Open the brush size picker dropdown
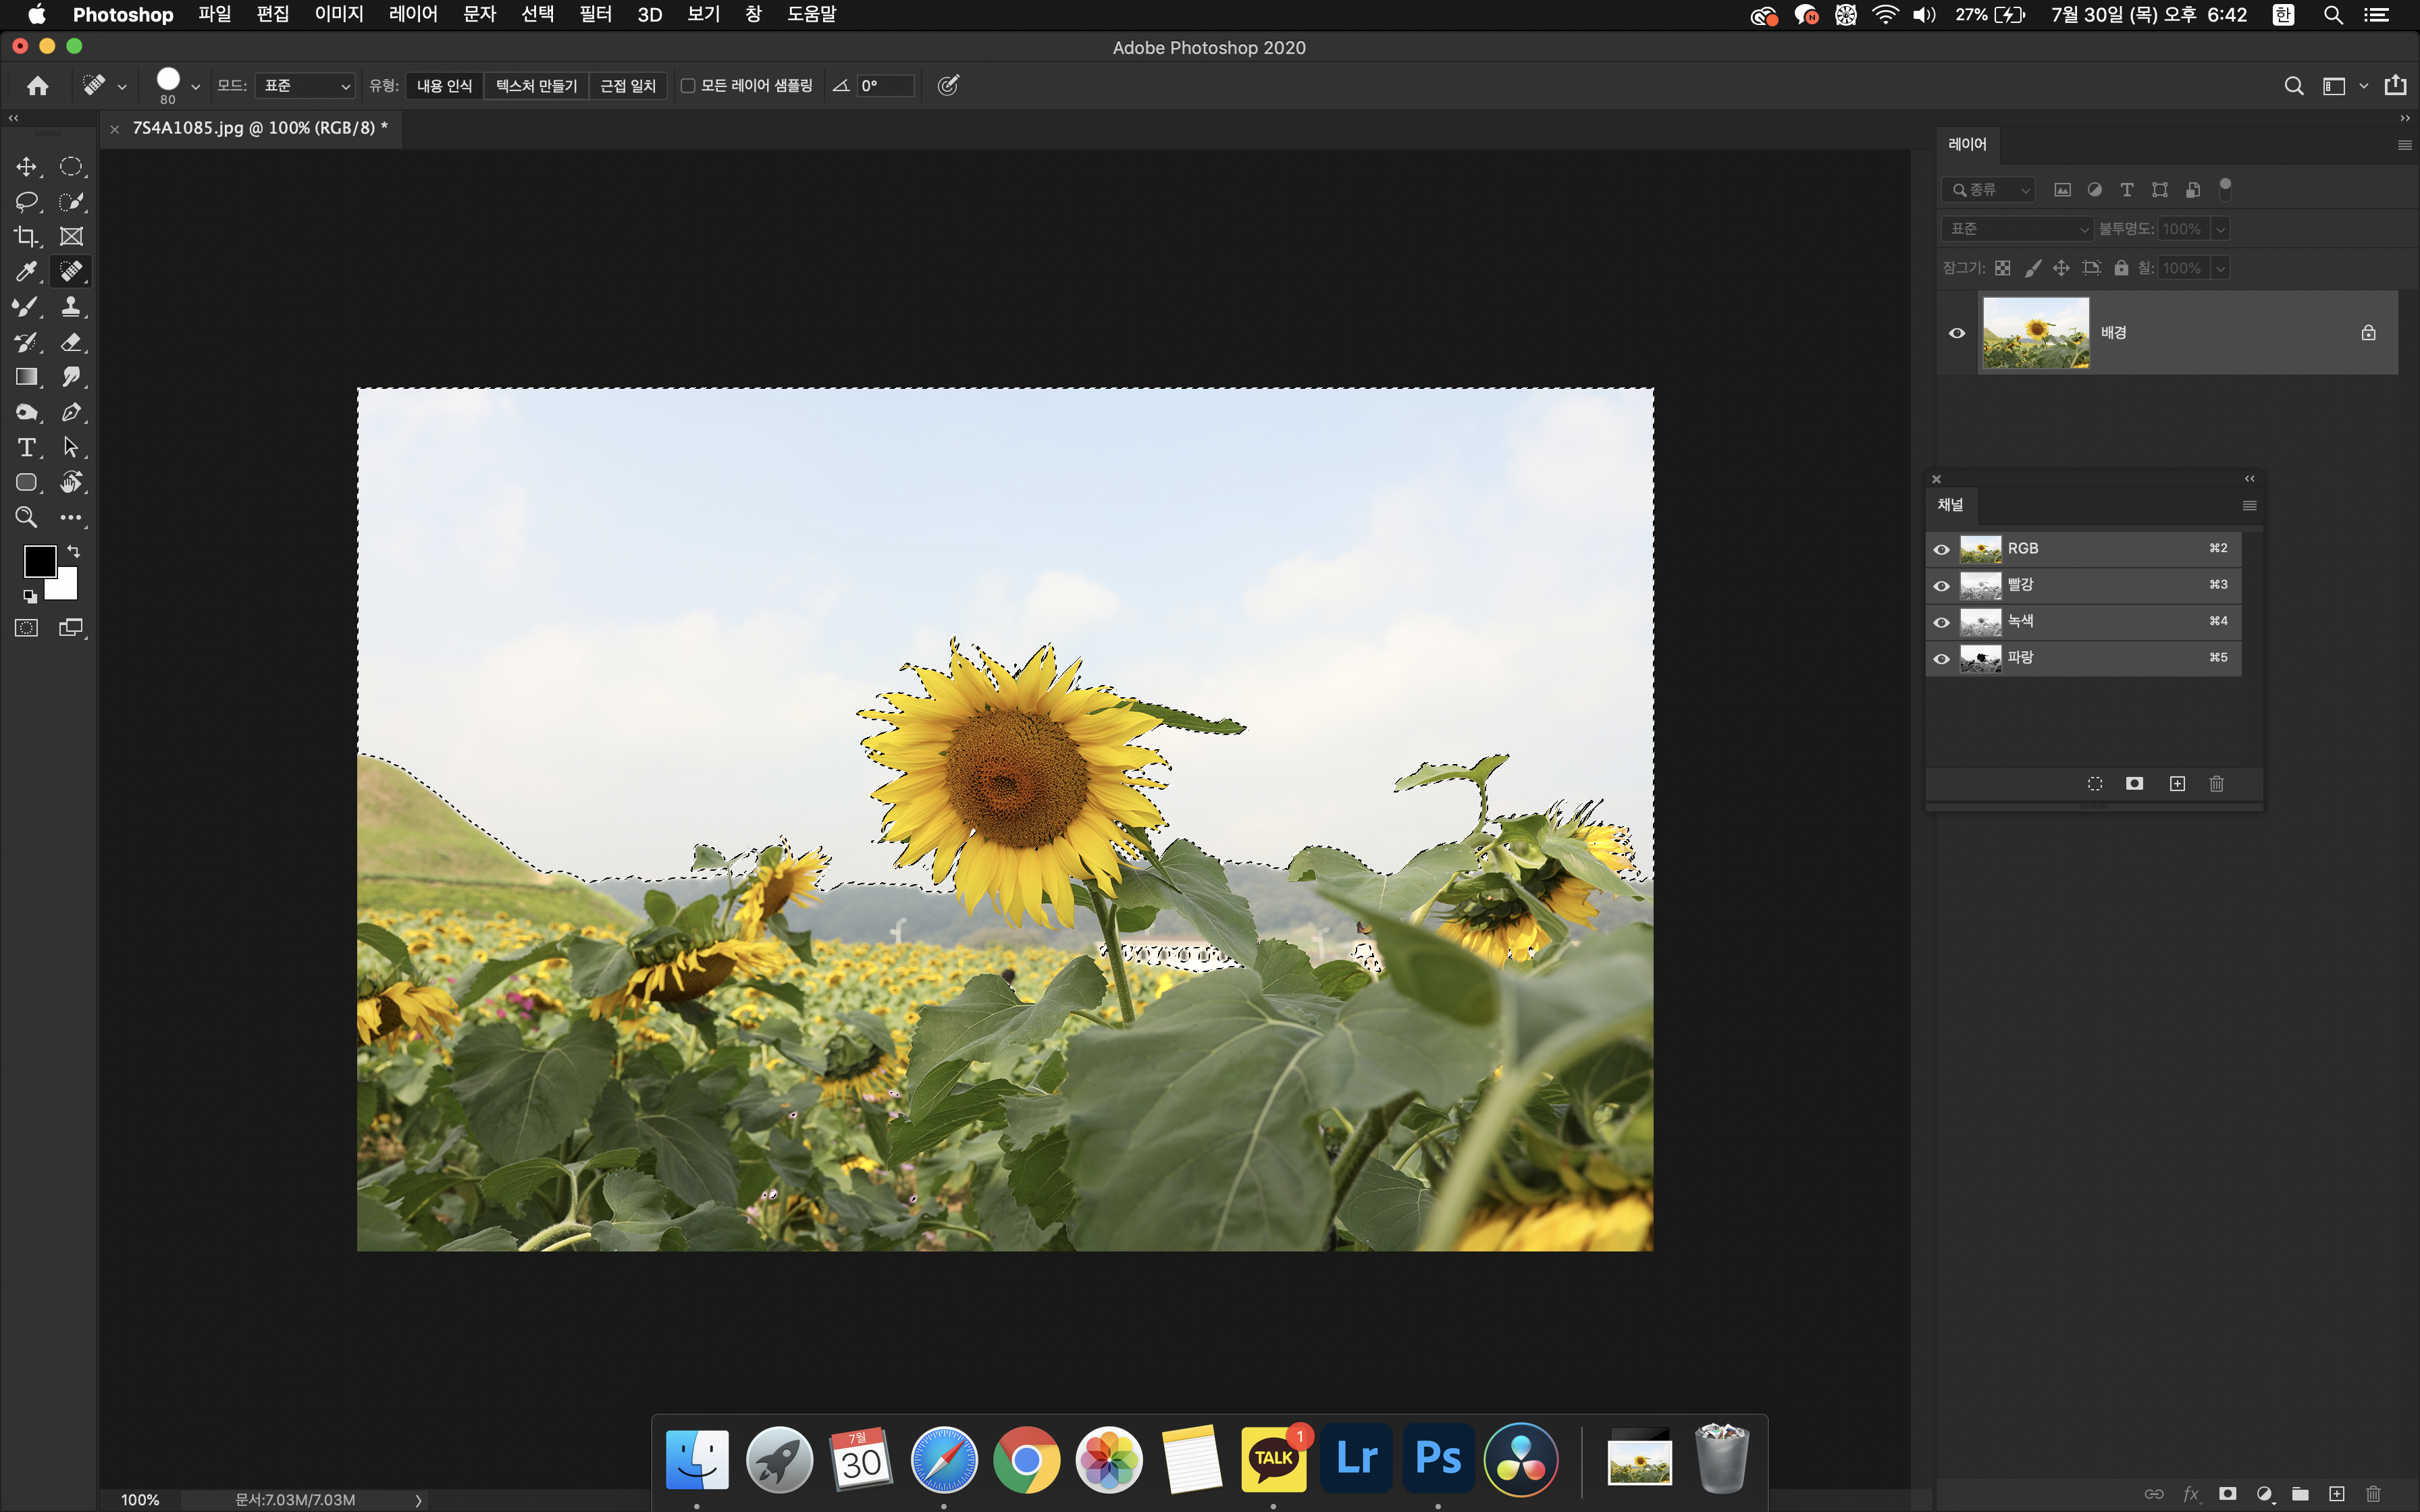 (x=195, y=86)
